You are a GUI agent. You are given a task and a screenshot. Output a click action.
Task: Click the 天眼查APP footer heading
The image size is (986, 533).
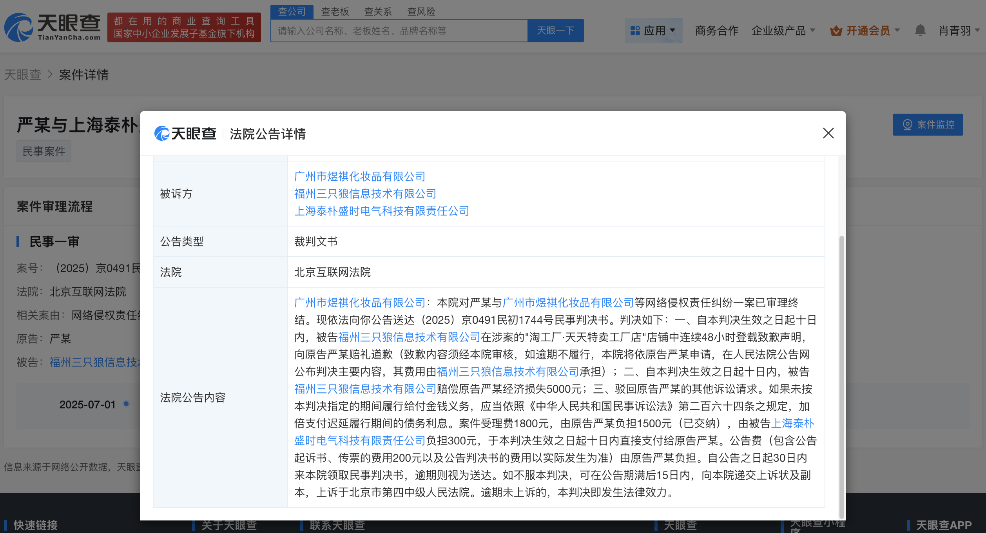pos(944,525)
